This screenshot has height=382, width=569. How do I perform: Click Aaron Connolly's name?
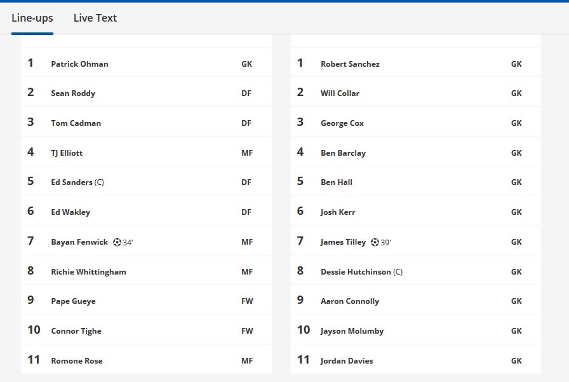[x=350, y=301]
